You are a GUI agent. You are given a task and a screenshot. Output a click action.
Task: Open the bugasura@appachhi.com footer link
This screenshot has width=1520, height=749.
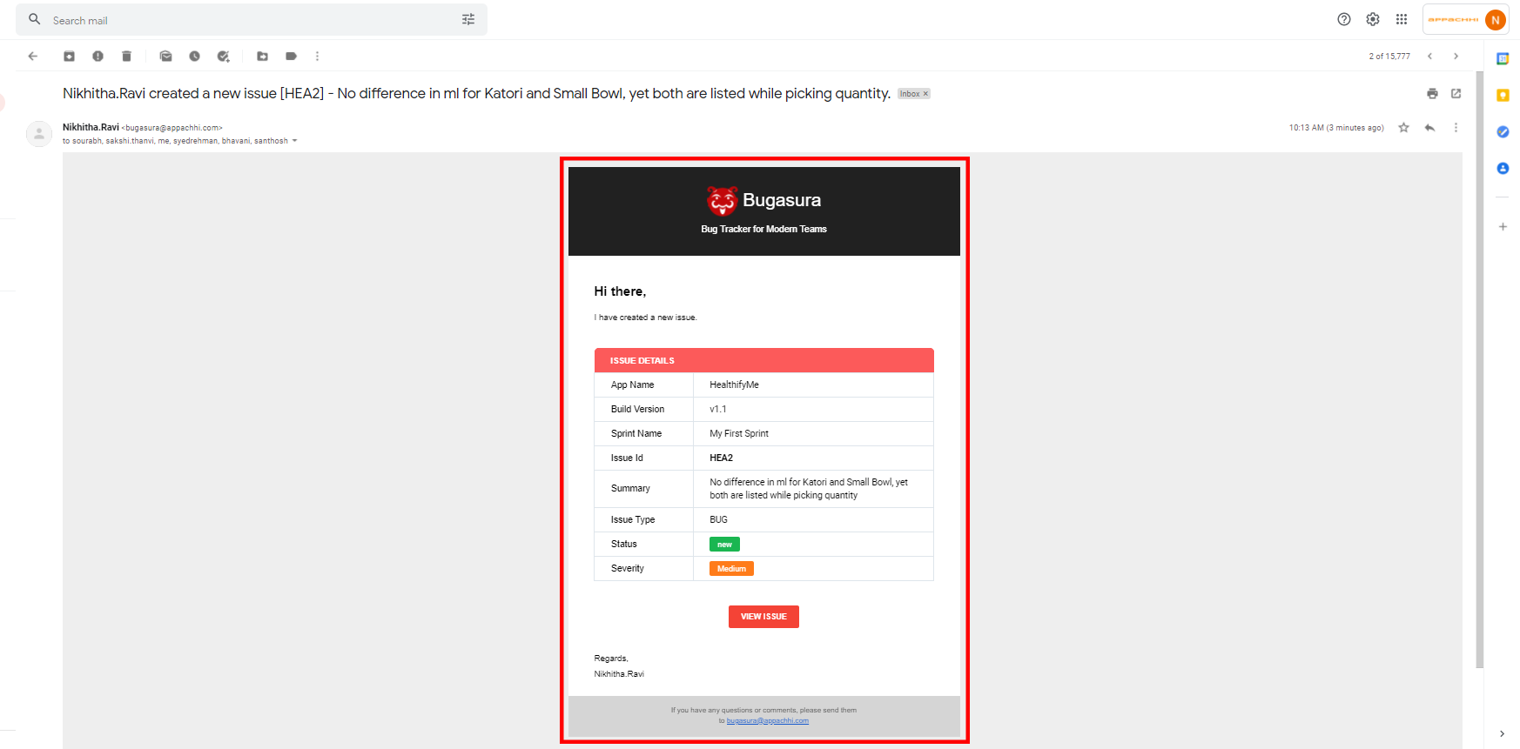pyautogui.click(x=768, y=721)
